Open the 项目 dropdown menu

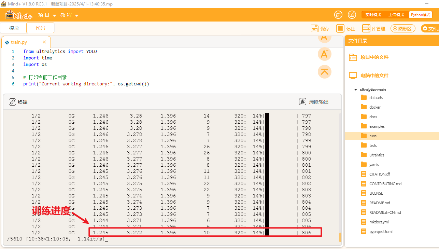point(47,15)
